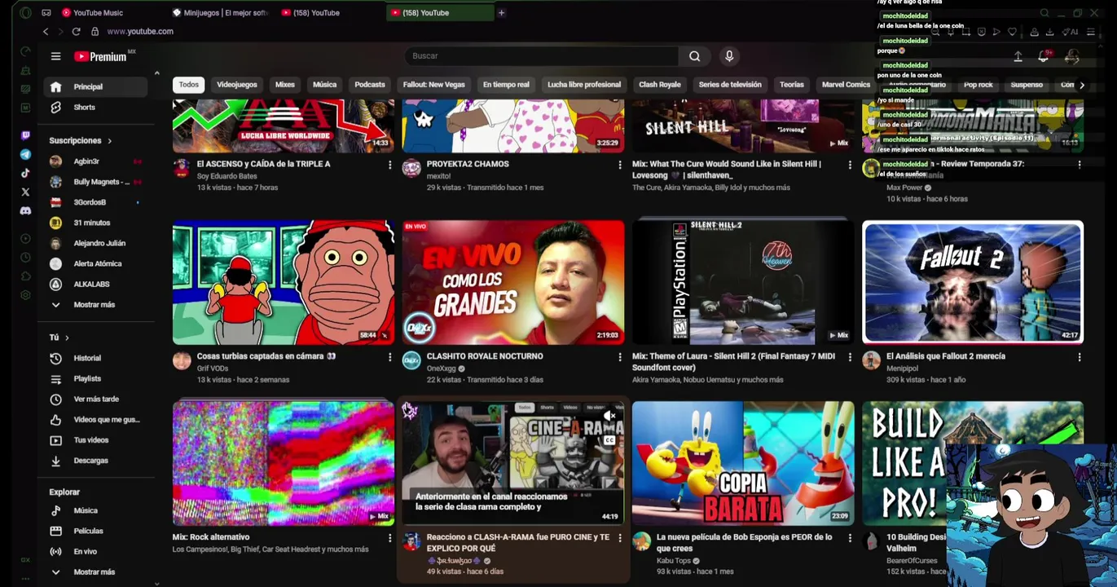Expand the Tú section arrow
The image size is (1117, 587).
click(67, 338)
